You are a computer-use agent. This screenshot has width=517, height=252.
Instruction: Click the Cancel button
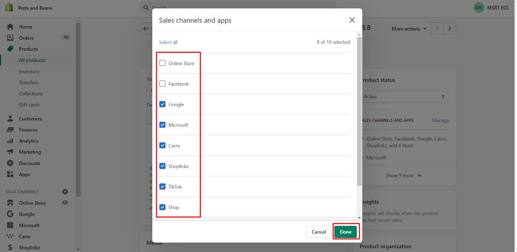[x=319, y=232]
